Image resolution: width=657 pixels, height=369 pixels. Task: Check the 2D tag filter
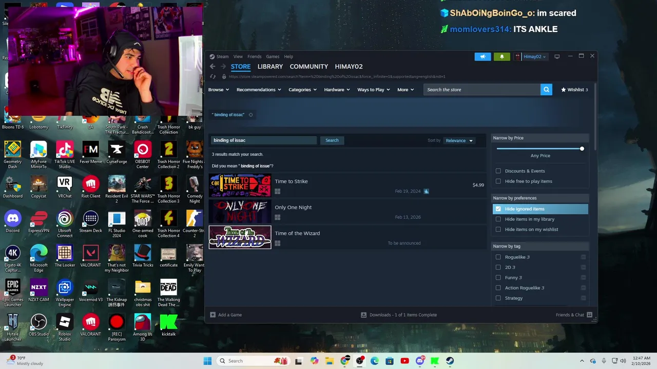pos(498,268)
